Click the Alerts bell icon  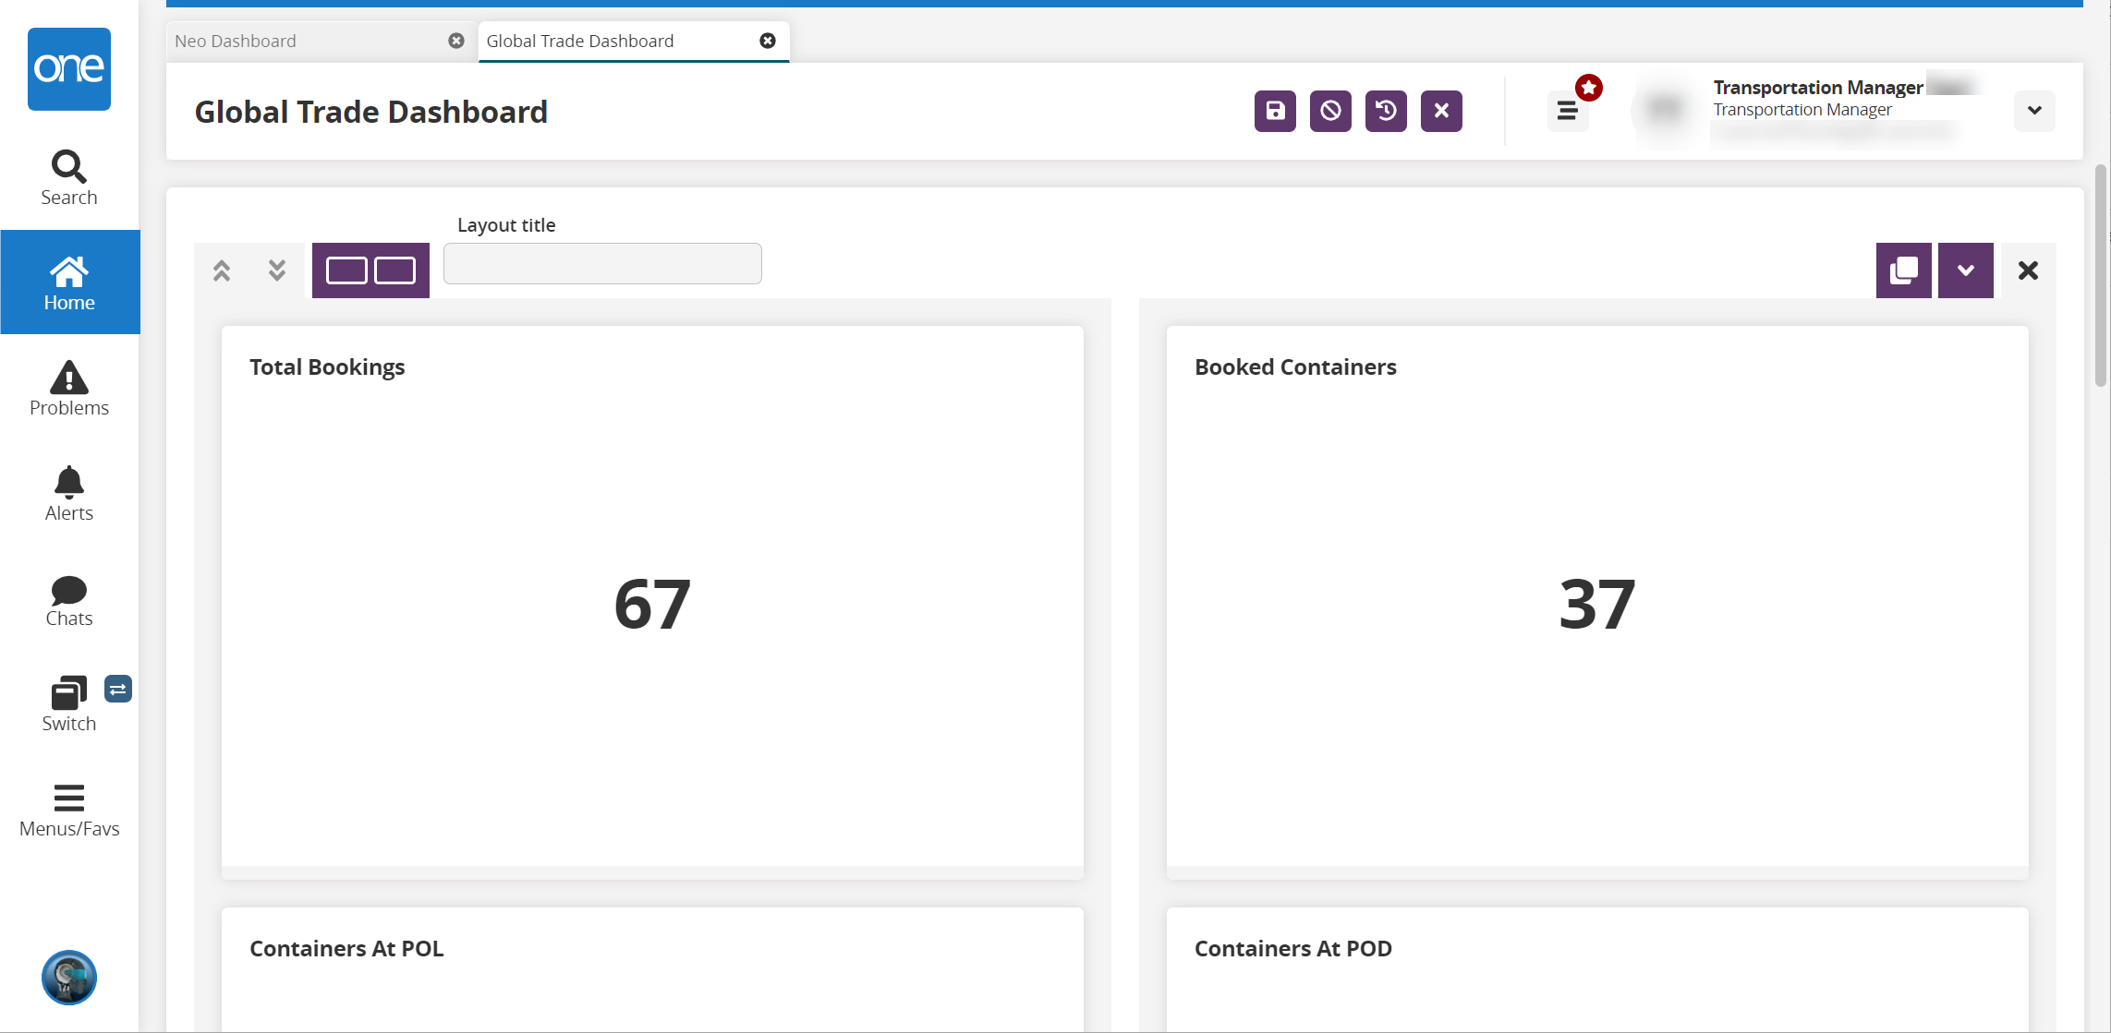(68, 482)
